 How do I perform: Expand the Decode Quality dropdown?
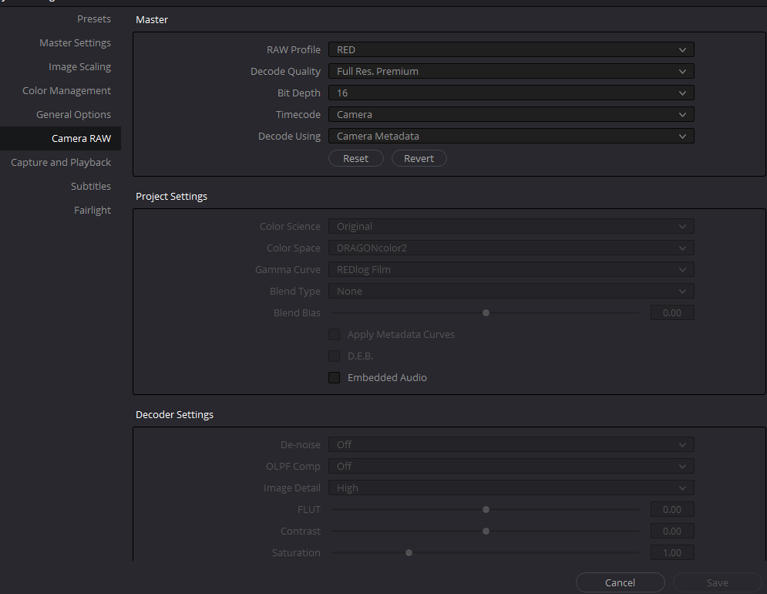click(511, 71)
